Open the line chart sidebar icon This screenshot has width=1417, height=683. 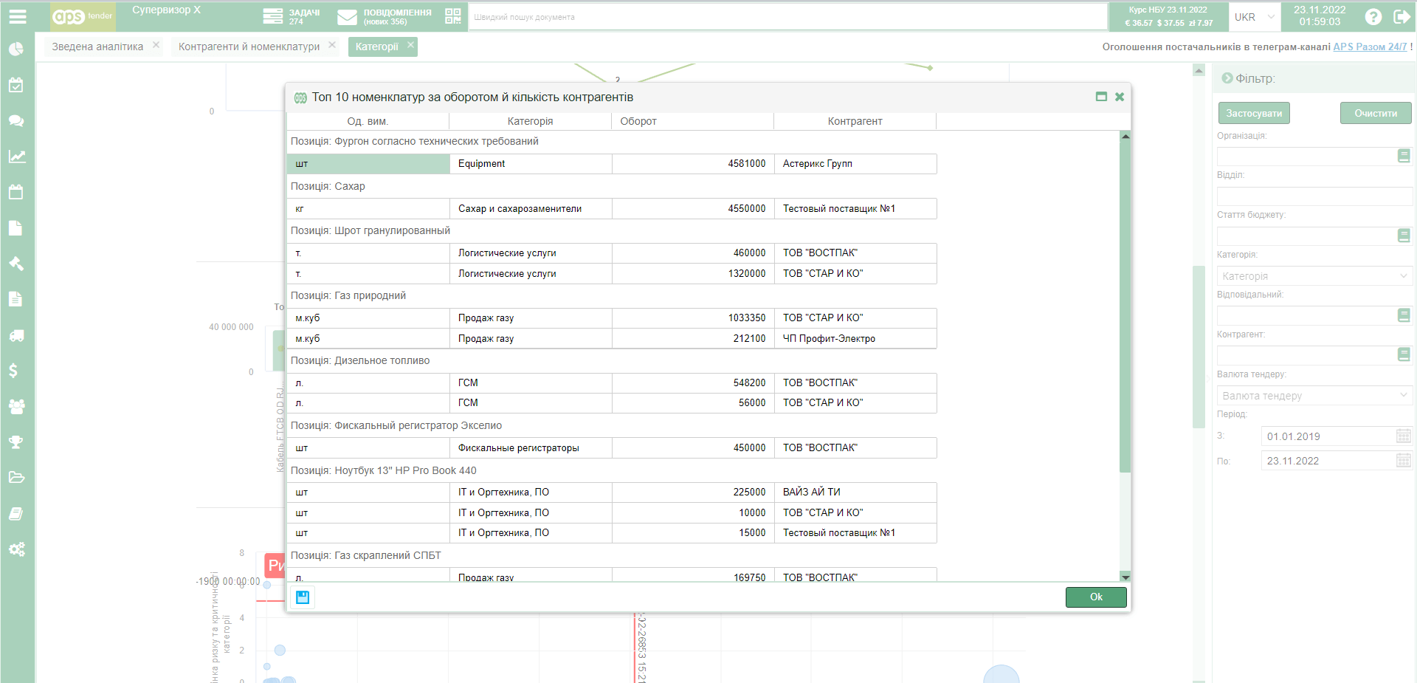point(16,157)
